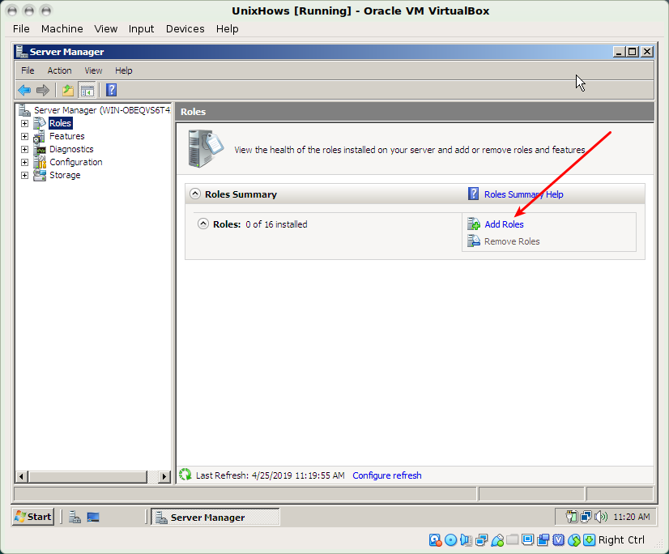Collapse the Roles Summary section chevron
The width and height of the screenshot is (669, 554).
[195, 194]
